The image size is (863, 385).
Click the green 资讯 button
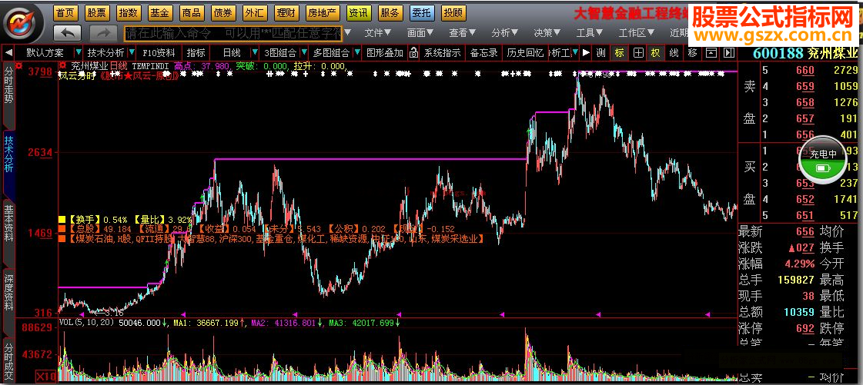[360, 12]
